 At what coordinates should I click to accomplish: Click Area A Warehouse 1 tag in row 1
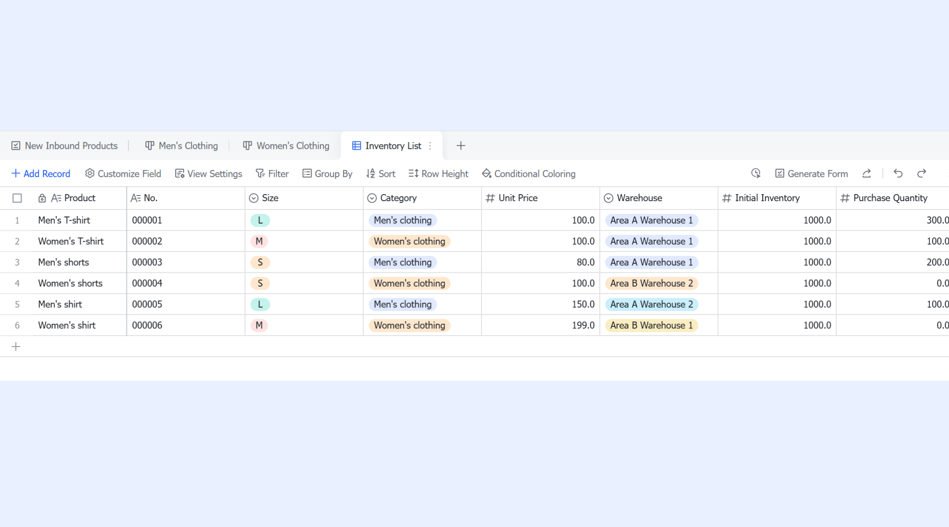pos(652,220)
